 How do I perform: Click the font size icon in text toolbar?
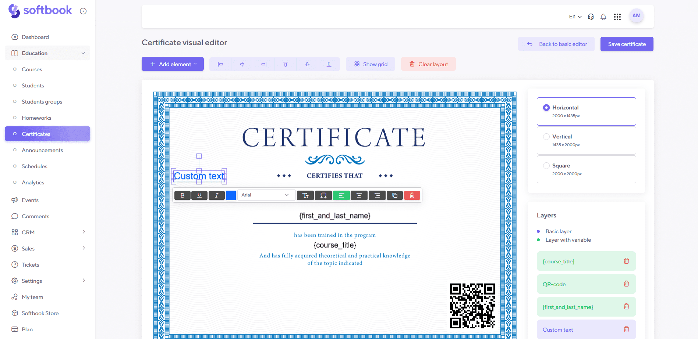pyautogui.click(x=305, y=195)
